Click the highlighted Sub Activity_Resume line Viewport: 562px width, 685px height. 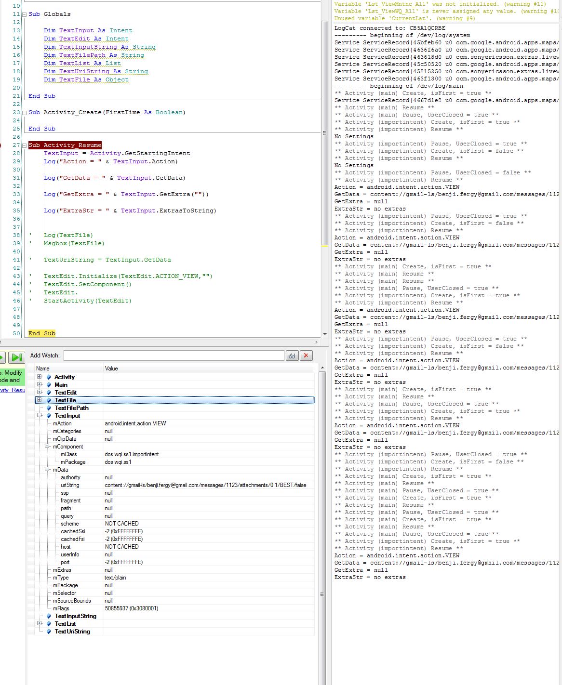[x=65, y=145]
